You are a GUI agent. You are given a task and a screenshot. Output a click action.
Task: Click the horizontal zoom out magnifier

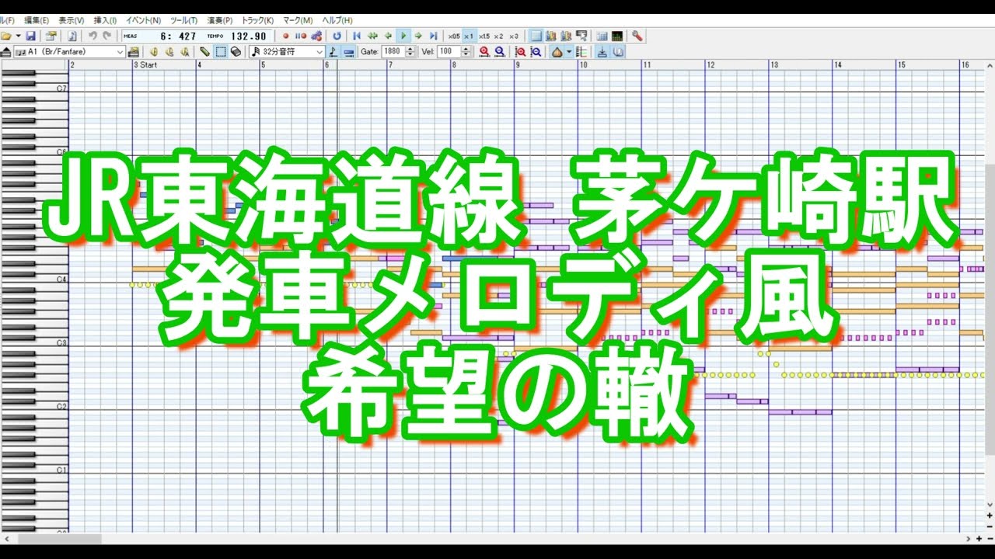pos(500,52)
